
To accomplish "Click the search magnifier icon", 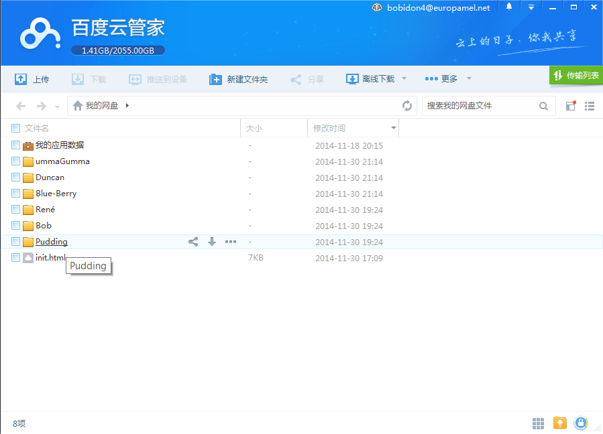I will 544,106.
